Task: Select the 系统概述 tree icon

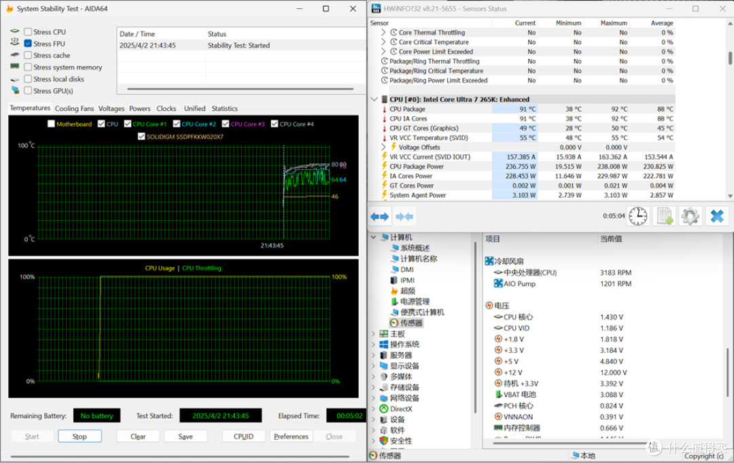Action: pos(395,247)
